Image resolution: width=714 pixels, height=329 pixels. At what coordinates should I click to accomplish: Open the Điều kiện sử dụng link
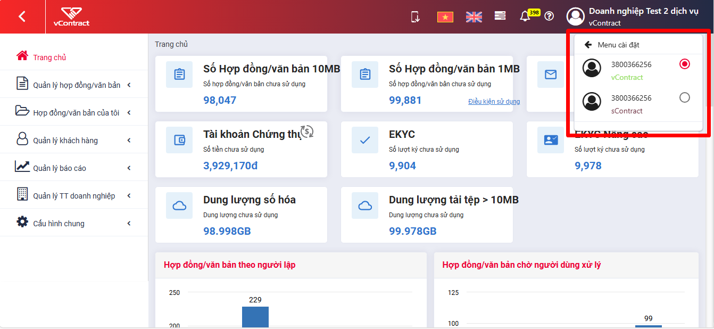(x=494, y=102)
